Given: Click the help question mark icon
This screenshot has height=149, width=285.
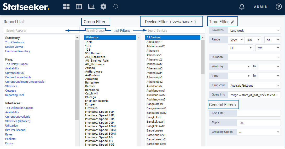Looking at the screenshot, I should coord(279,7).
